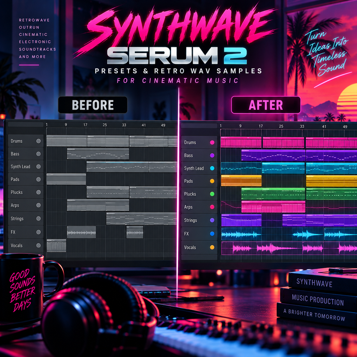
Task: Click the pink Drums color dot in After panel
Action: 212,143
